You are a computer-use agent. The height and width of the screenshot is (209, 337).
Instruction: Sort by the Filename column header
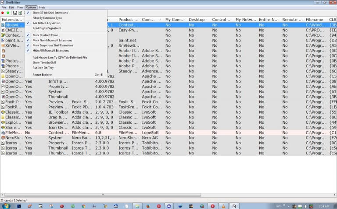click(x=316, y=20)
